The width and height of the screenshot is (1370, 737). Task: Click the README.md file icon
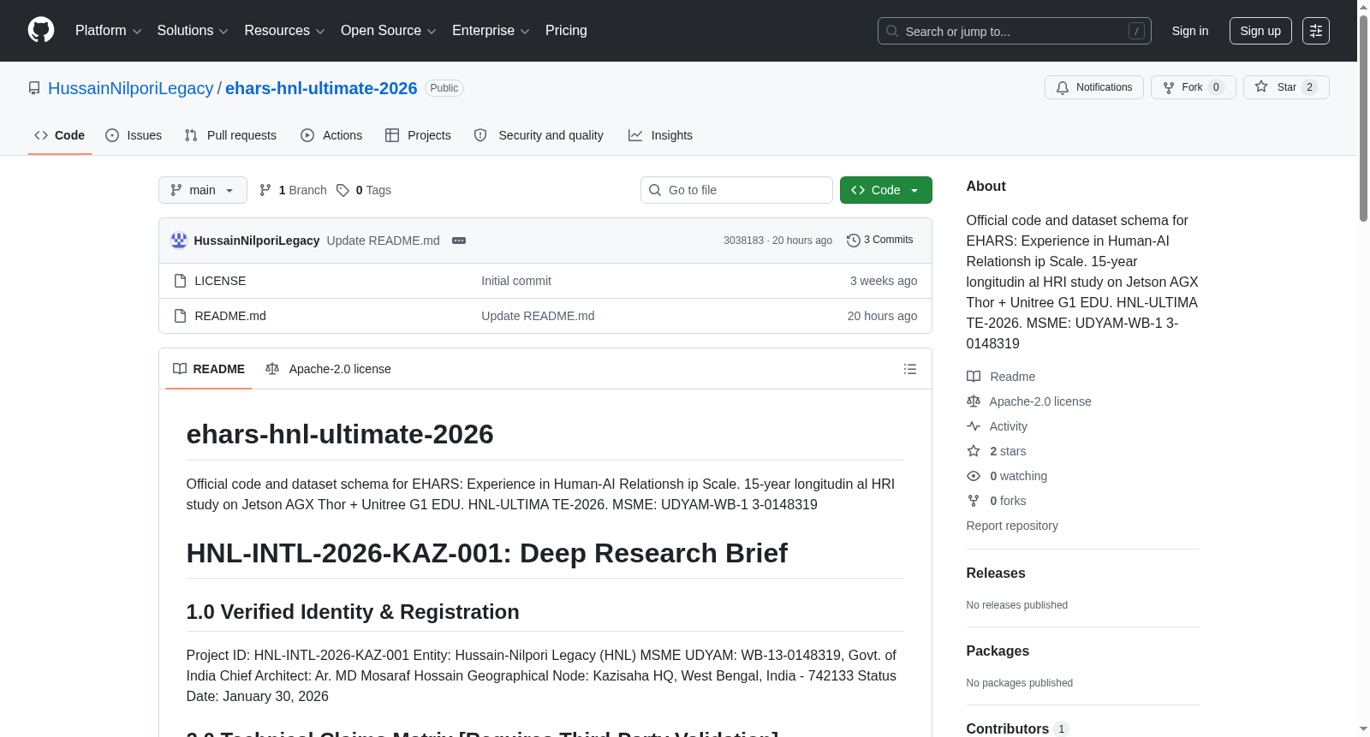point(180,316)
